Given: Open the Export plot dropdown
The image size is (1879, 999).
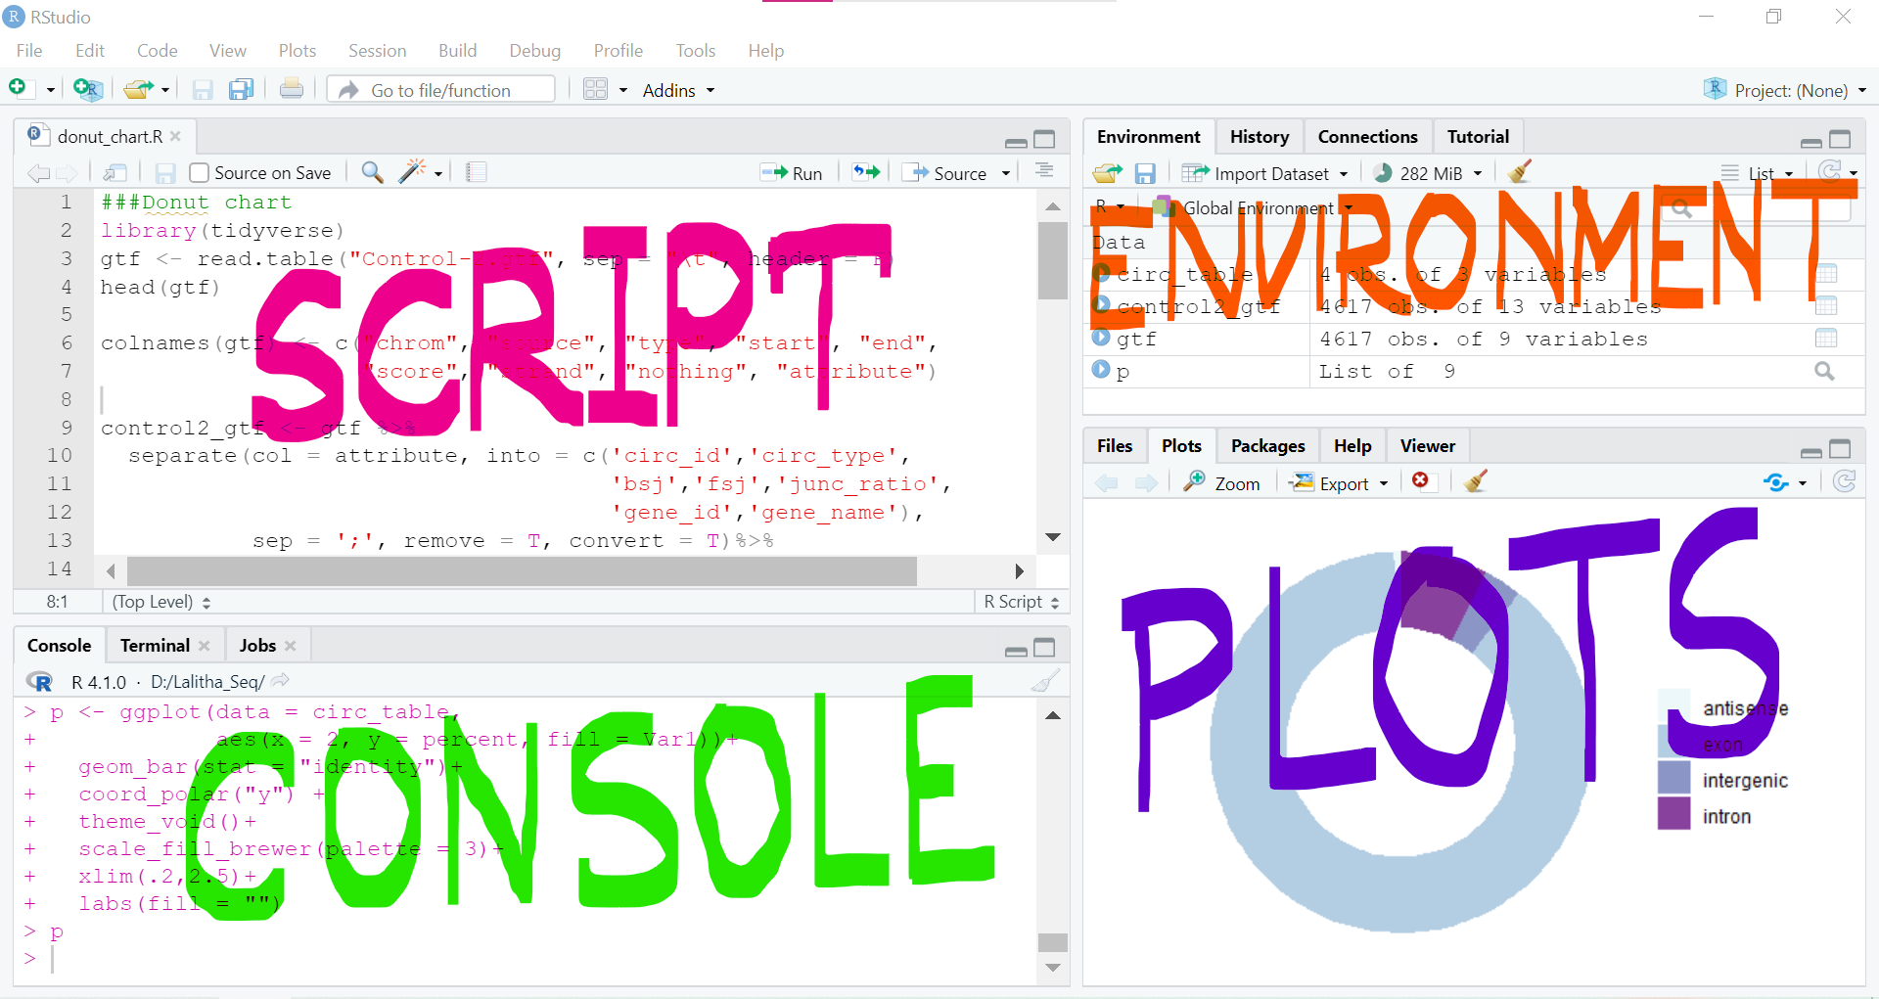Looking at the screenshot, I should click(x=1339, y=483).
